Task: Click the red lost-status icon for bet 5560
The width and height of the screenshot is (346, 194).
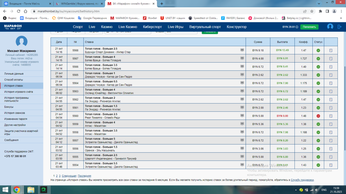Action: click(318, 116)
